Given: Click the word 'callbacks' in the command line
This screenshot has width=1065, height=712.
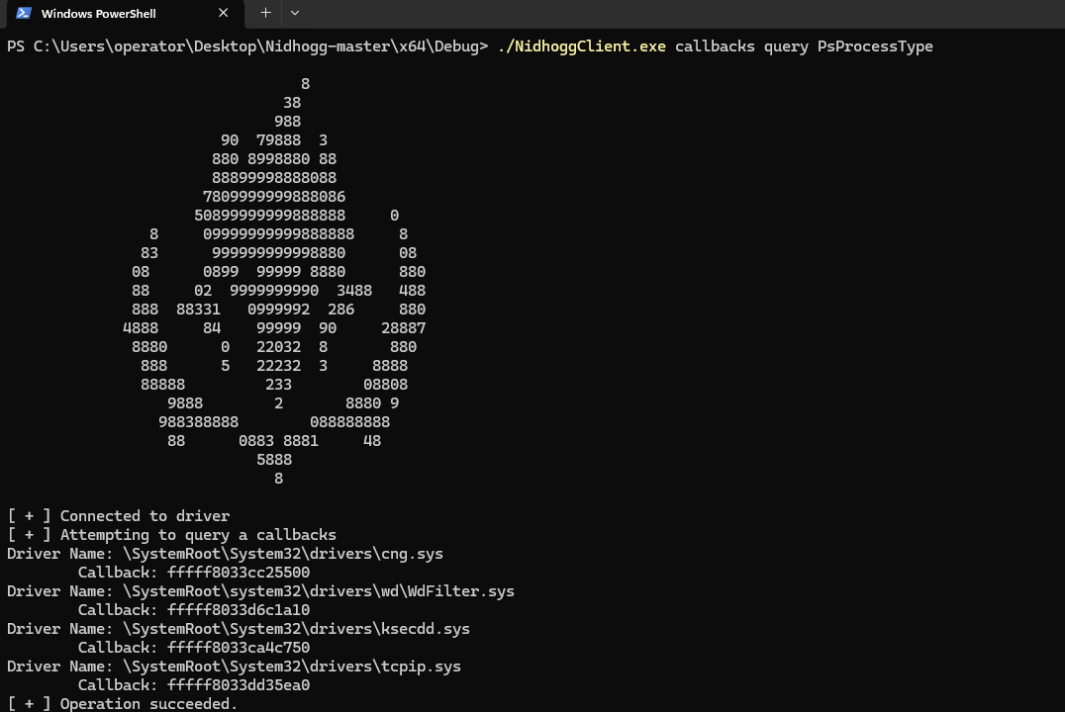Looking at the screenshot, I should tap(715, 46).
